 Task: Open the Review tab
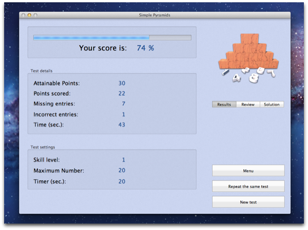(x=248, y=104)
